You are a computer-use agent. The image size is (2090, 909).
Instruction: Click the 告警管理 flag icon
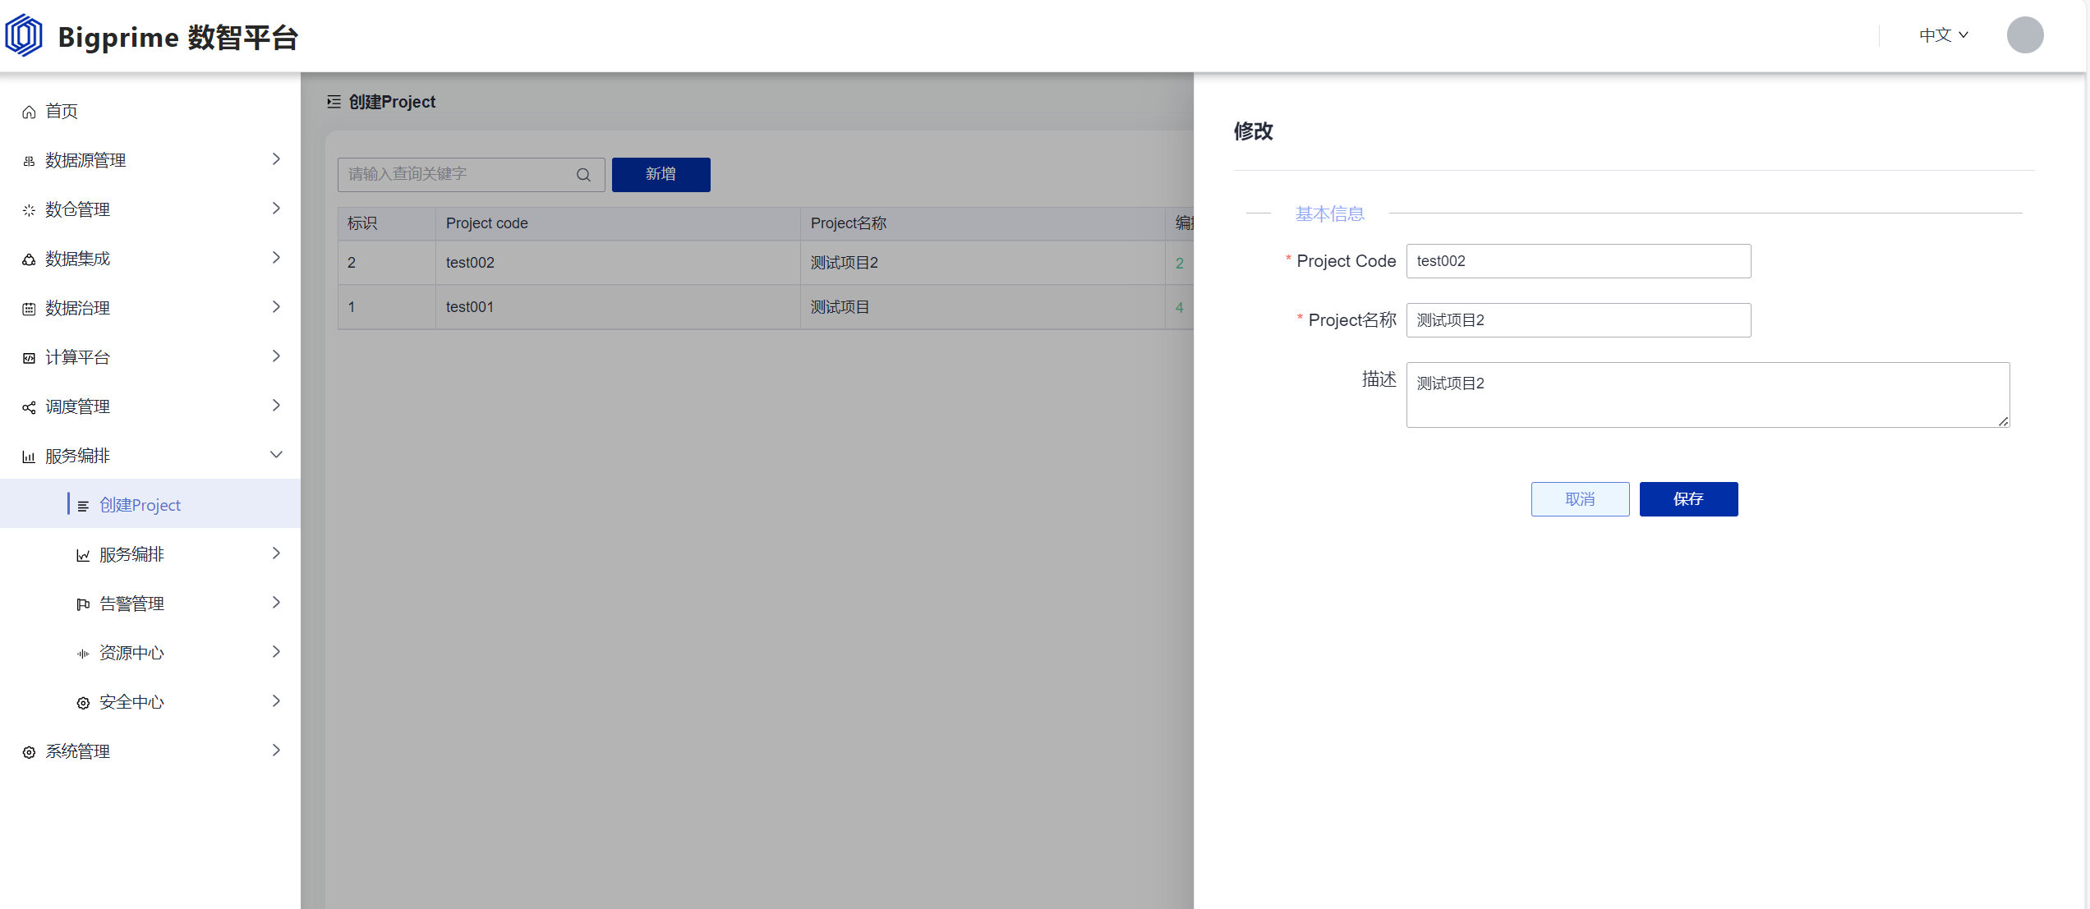(x=83, y=604)
